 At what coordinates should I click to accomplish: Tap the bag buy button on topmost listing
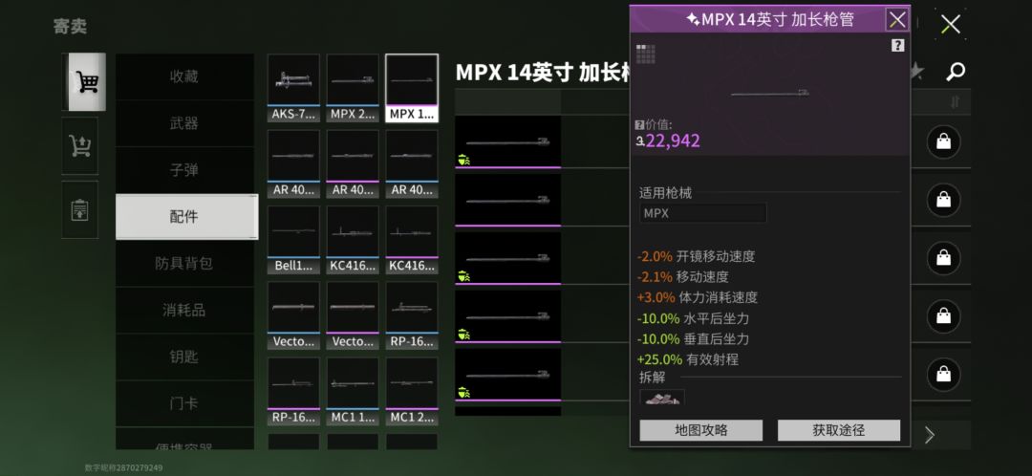tap(943, 141)
